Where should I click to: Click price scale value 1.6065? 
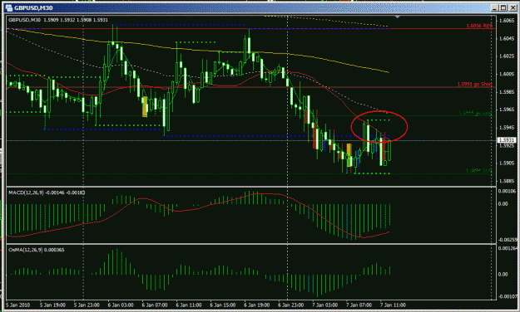pos(507,21)
